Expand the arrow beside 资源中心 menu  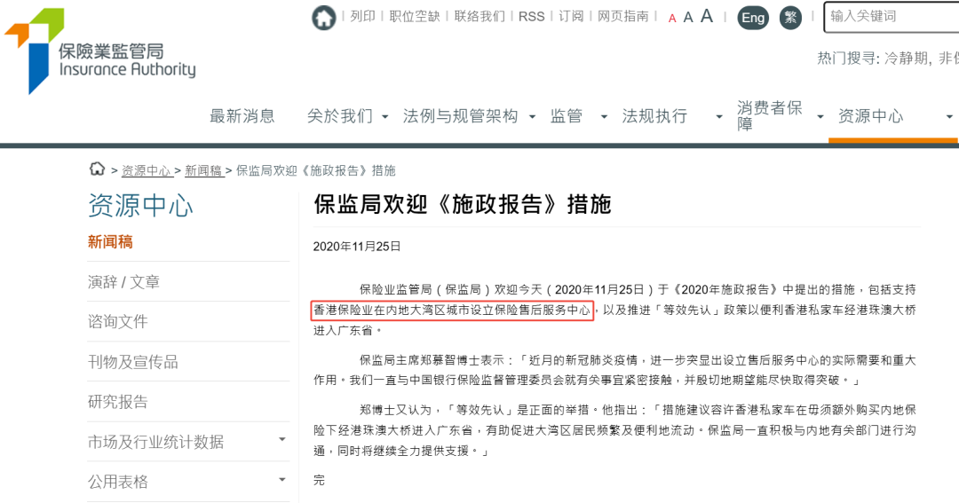pyautogui.click(x=949, y=116)
